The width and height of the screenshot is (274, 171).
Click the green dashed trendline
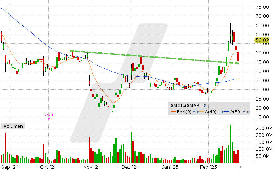coord(154,57)
